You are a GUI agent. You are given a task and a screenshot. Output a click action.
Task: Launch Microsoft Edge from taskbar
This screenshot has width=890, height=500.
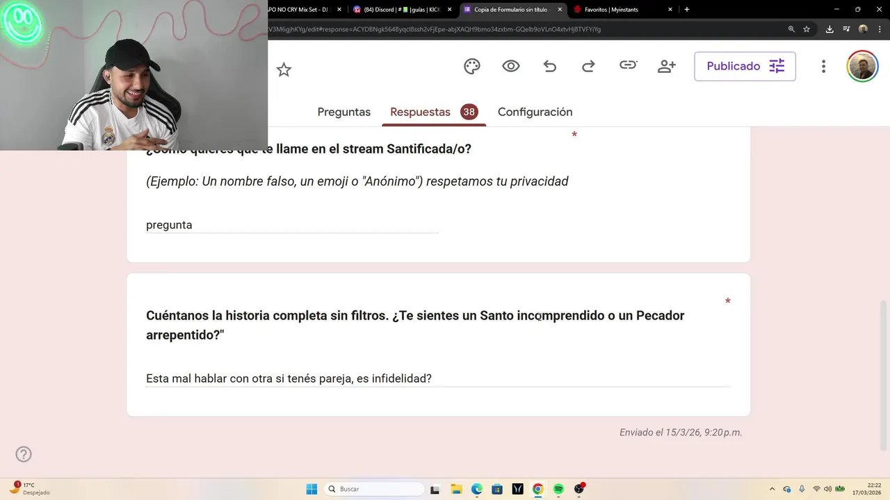pyautogui.click(x=476, y=489)
